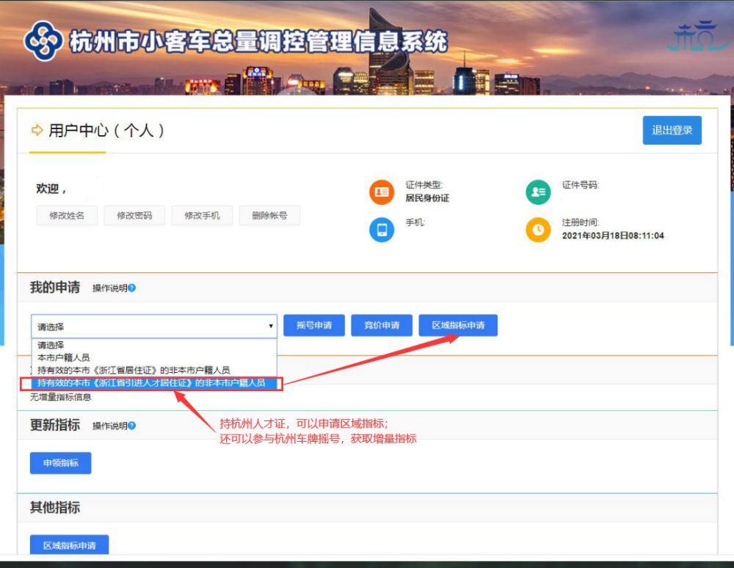Image resolution: width=734 pixels, height=568 pixels.
Task: Click 区域指标申请 button under 其他指标
Action: (69, 545)
